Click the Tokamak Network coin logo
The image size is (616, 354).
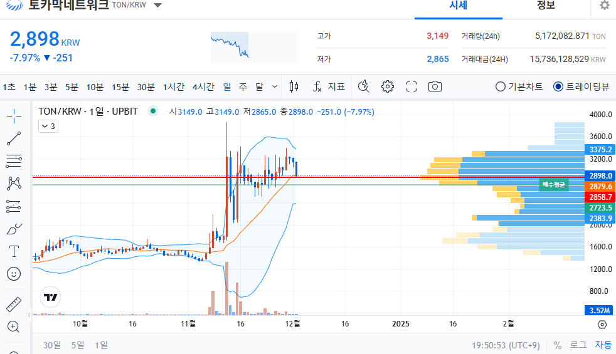coord(14,5)
